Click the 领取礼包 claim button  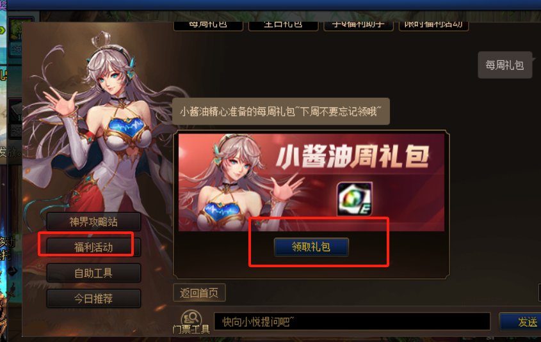pyautogui.click(x=311, y=247)
